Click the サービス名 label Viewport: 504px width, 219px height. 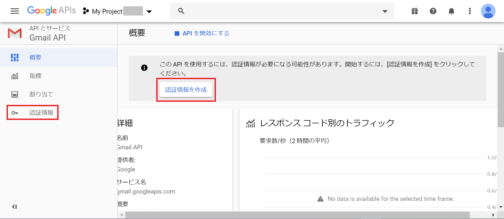[132, 182]
